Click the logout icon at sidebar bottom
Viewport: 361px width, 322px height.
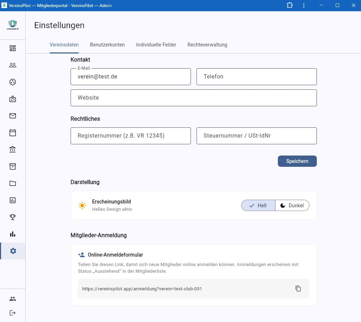coord(13,312)
